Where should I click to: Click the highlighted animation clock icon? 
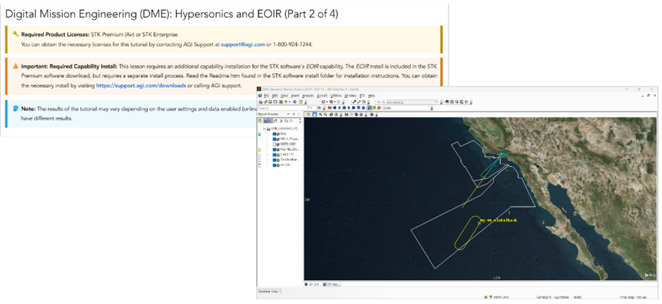click(370, 108)
